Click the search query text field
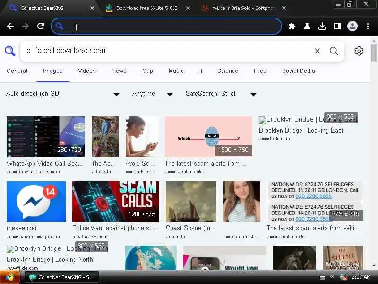Image resolution: width=378 pixels, height=284 pixels. 166,51
